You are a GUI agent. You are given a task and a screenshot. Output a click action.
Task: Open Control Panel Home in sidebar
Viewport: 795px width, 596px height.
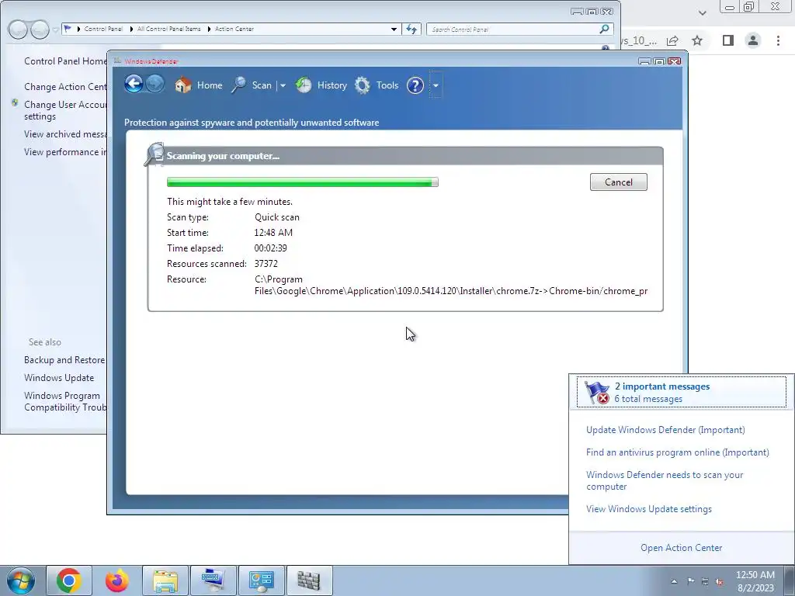[x=65, y=61]
